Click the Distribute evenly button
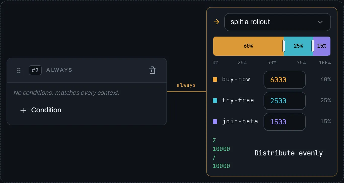Viewport: 344px width, 183px height. tap(289, 153)
